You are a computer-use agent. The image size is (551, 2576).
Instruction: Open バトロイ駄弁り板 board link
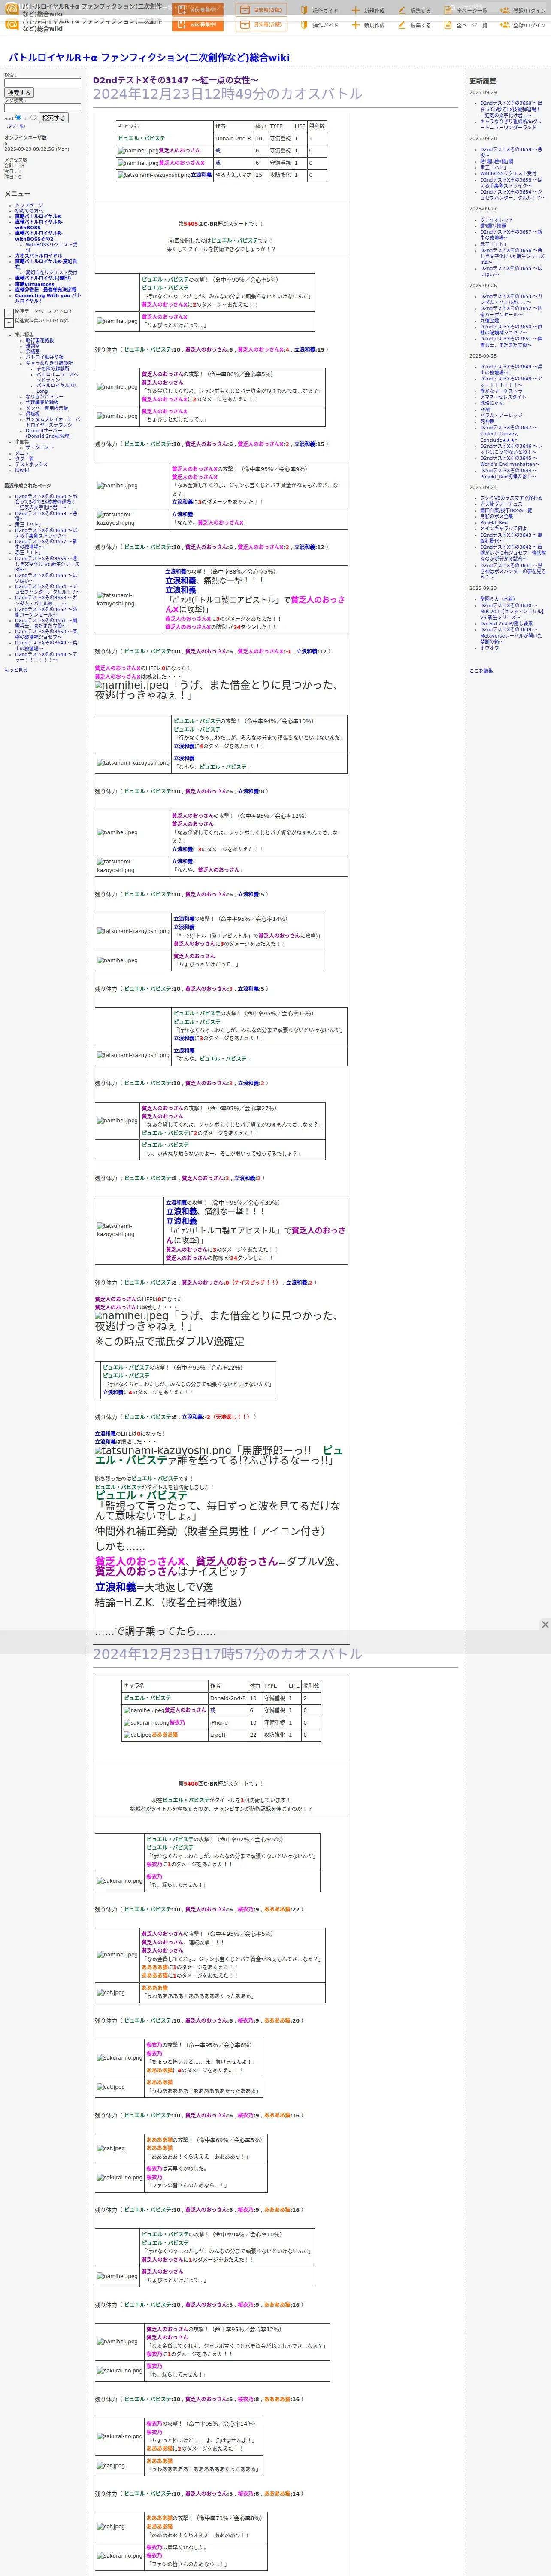click(44, 357)
